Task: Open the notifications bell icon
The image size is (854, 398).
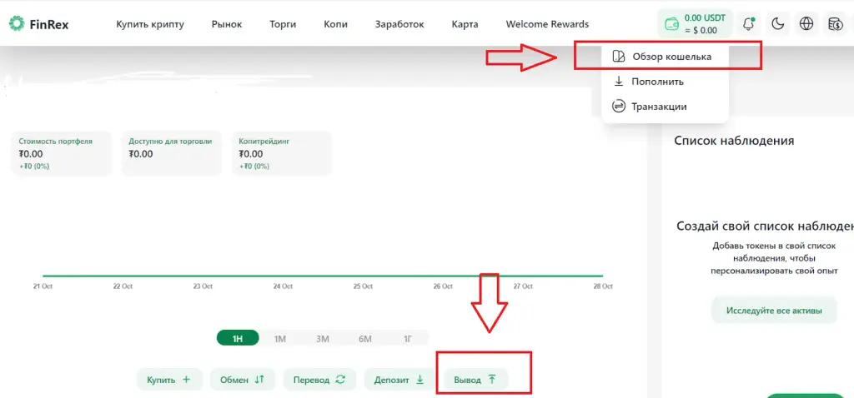Action: (749, 24)
